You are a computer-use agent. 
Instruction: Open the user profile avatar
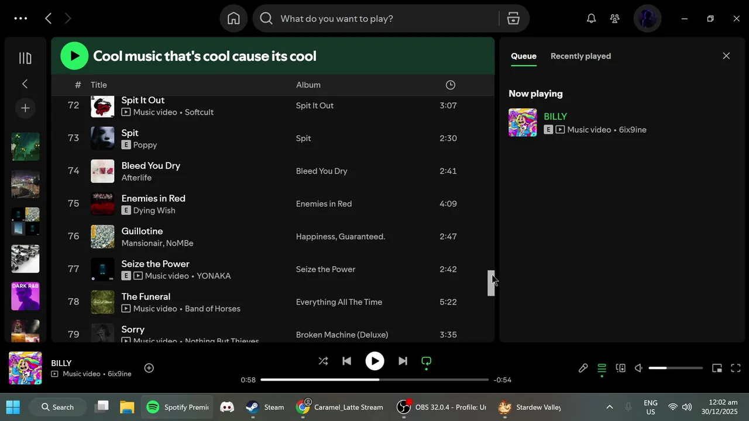647,19
